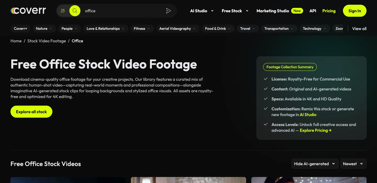Screen dimensions: 377x183
Task: Expand the Free Stock menu
Action: (235, 11)
